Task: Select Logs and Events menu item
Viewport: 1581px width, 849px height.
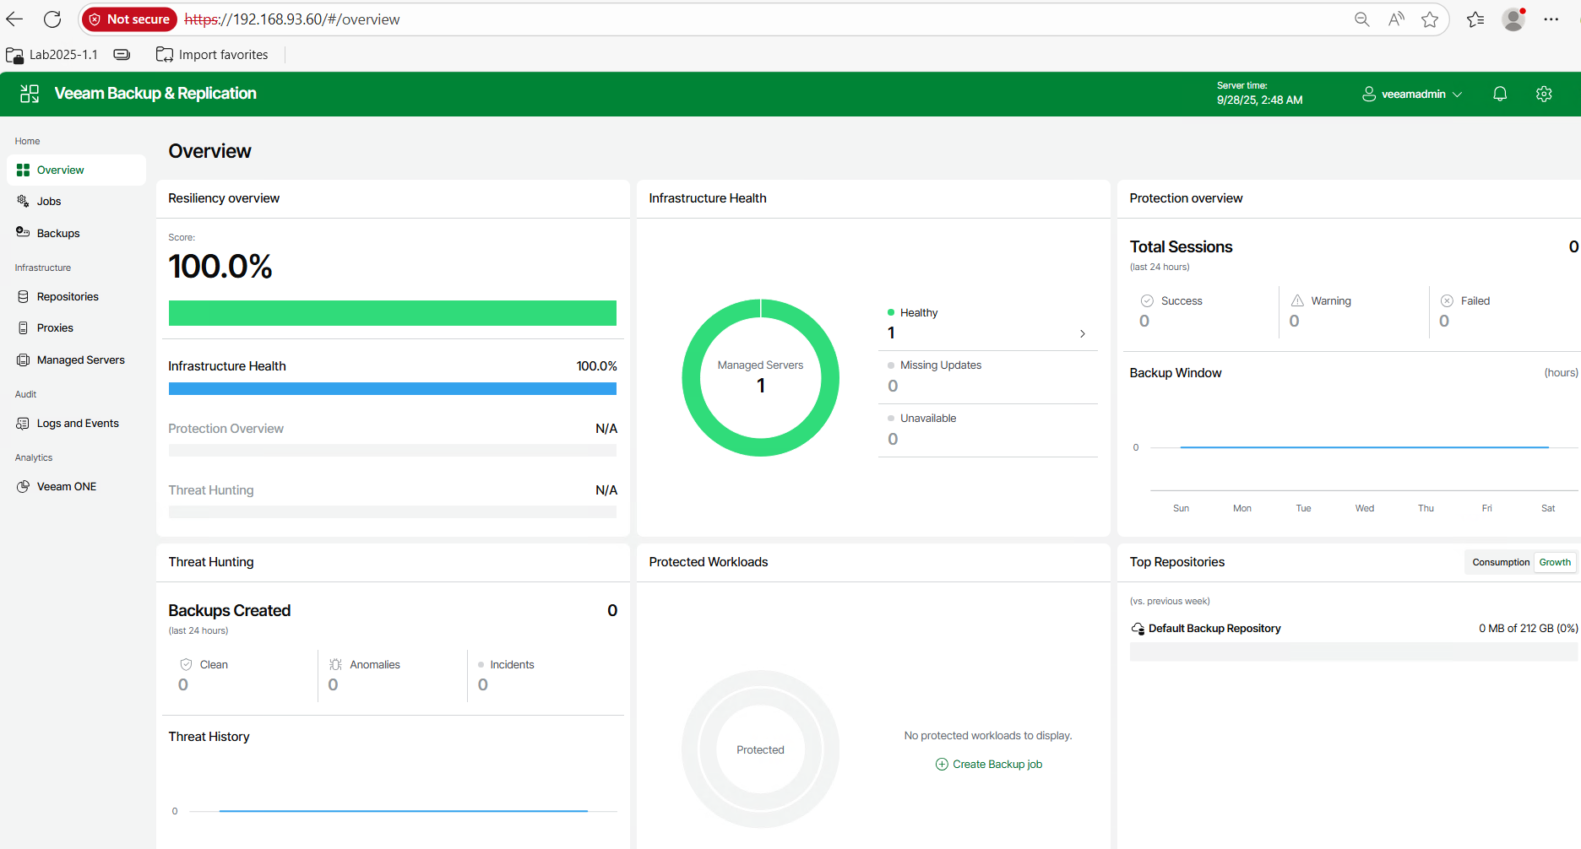Action: pos(78,424)
